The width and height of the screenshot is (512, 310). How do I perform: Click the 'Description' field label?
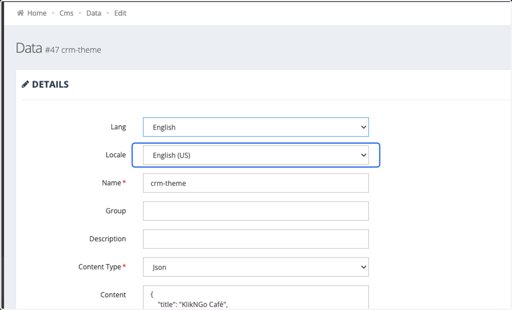[x=108, y=239]
